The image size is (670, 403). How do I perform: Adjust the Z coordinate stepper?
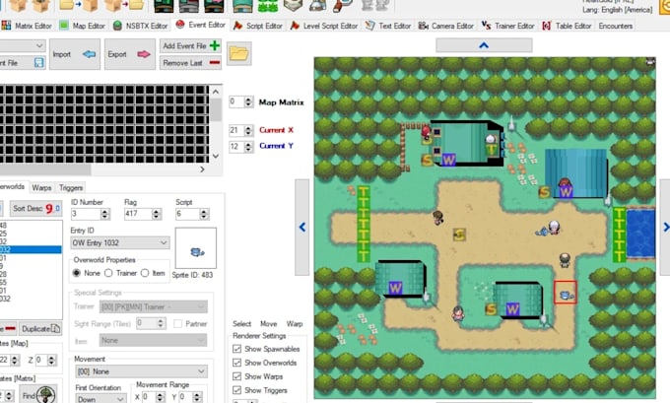tap(51, 361)
